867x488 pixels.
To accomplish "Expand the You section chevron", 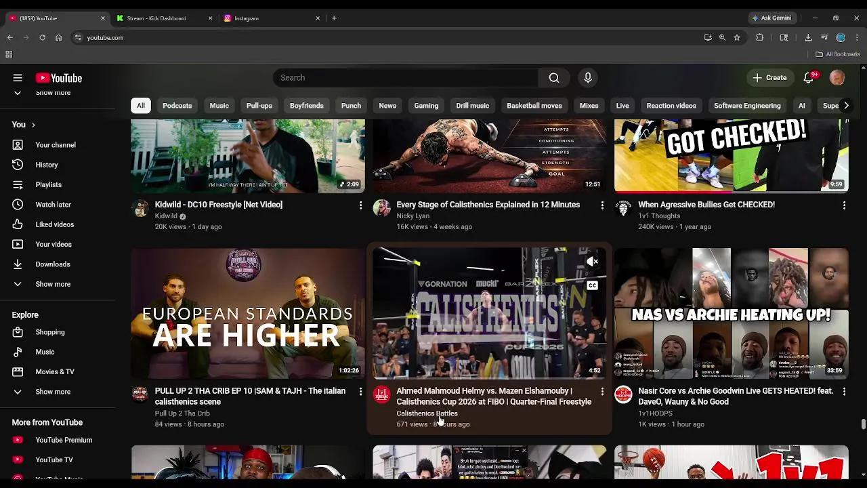I will [33, 125].
